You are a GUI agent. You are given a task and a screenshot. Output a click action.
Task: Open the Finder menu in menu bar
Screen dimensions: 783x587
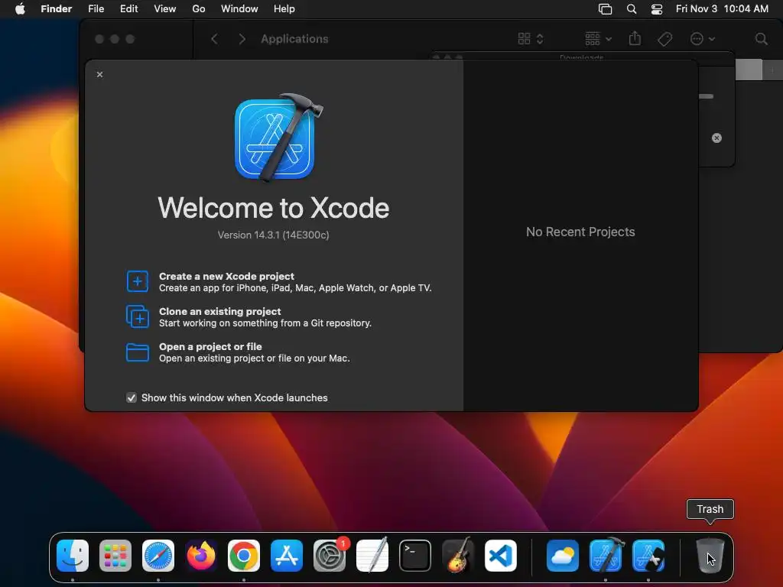click(x=56, y=9)
